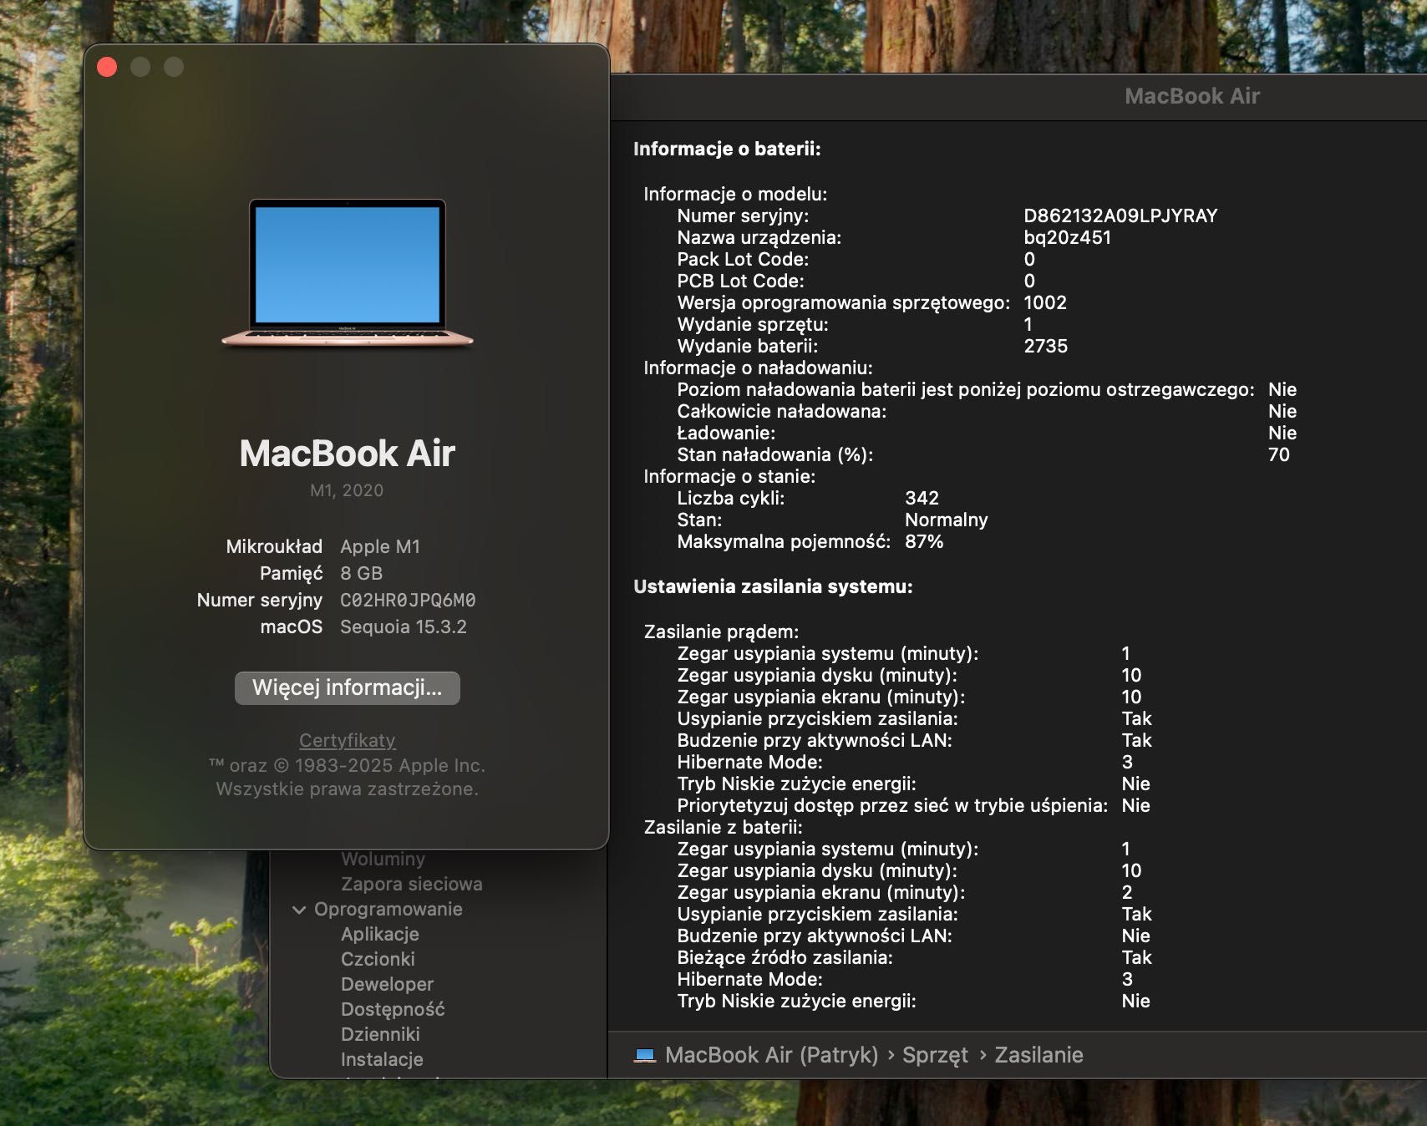
Task: Select Dostępność in the sidebar
Action: pos(393,1009)
